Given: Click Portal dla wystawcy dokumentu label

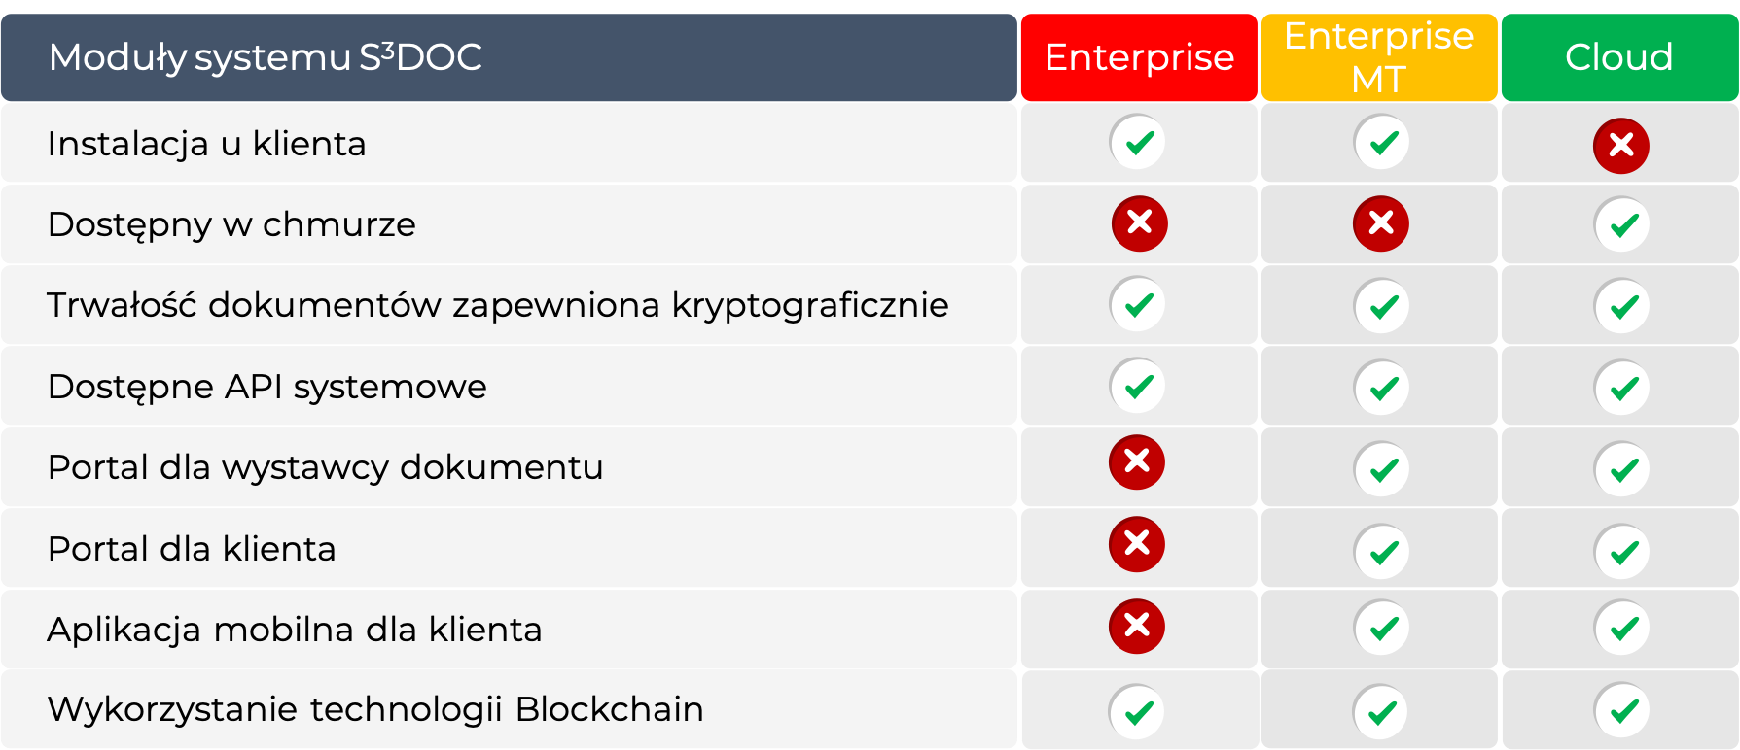Looking at the screenshot, I should coord(325,467).
